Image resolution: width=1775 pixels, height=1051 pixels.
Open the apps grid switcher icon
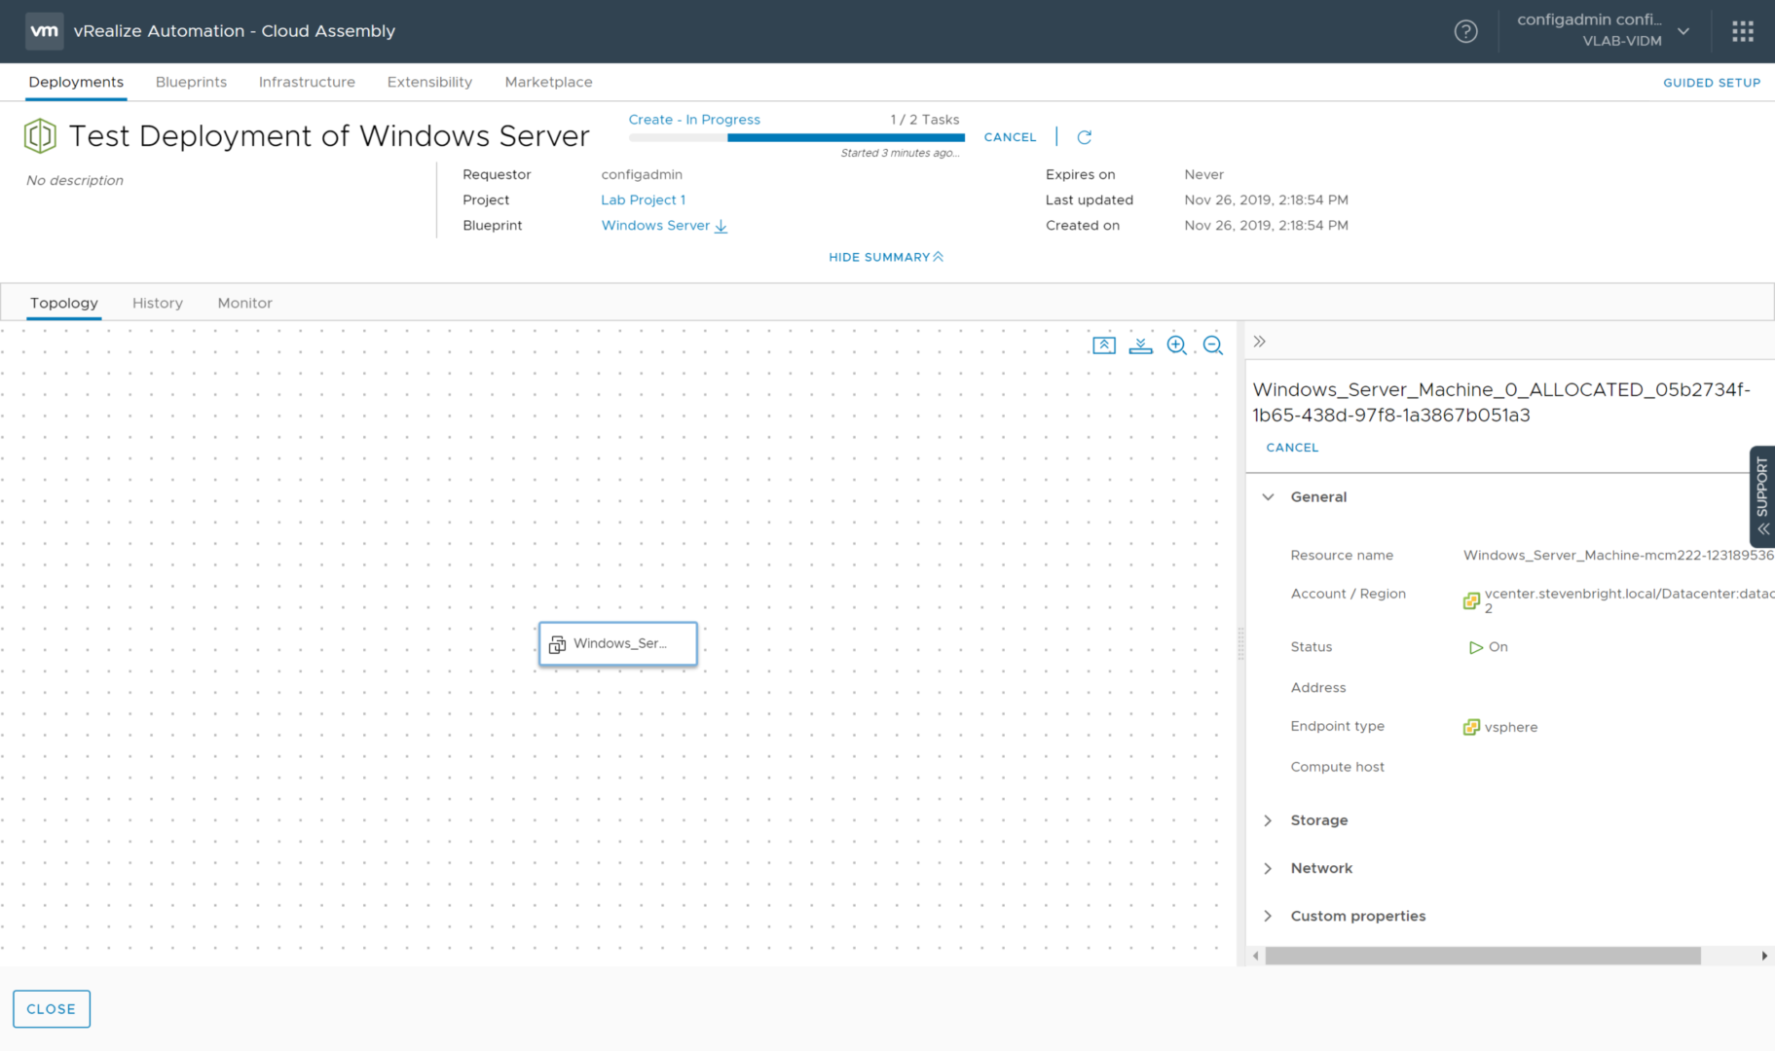1742,31
